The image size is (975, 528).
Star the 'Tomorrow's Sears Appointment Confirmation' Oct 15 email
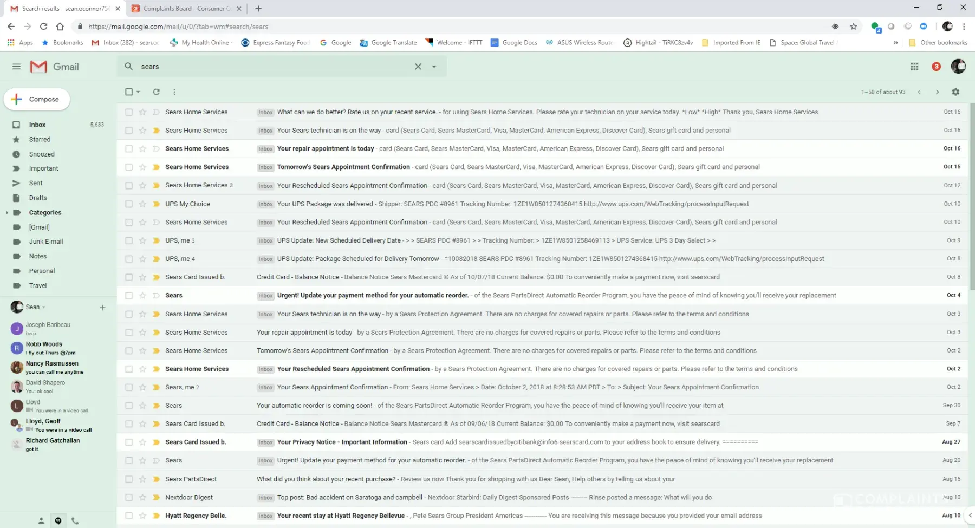pos(142,167)
